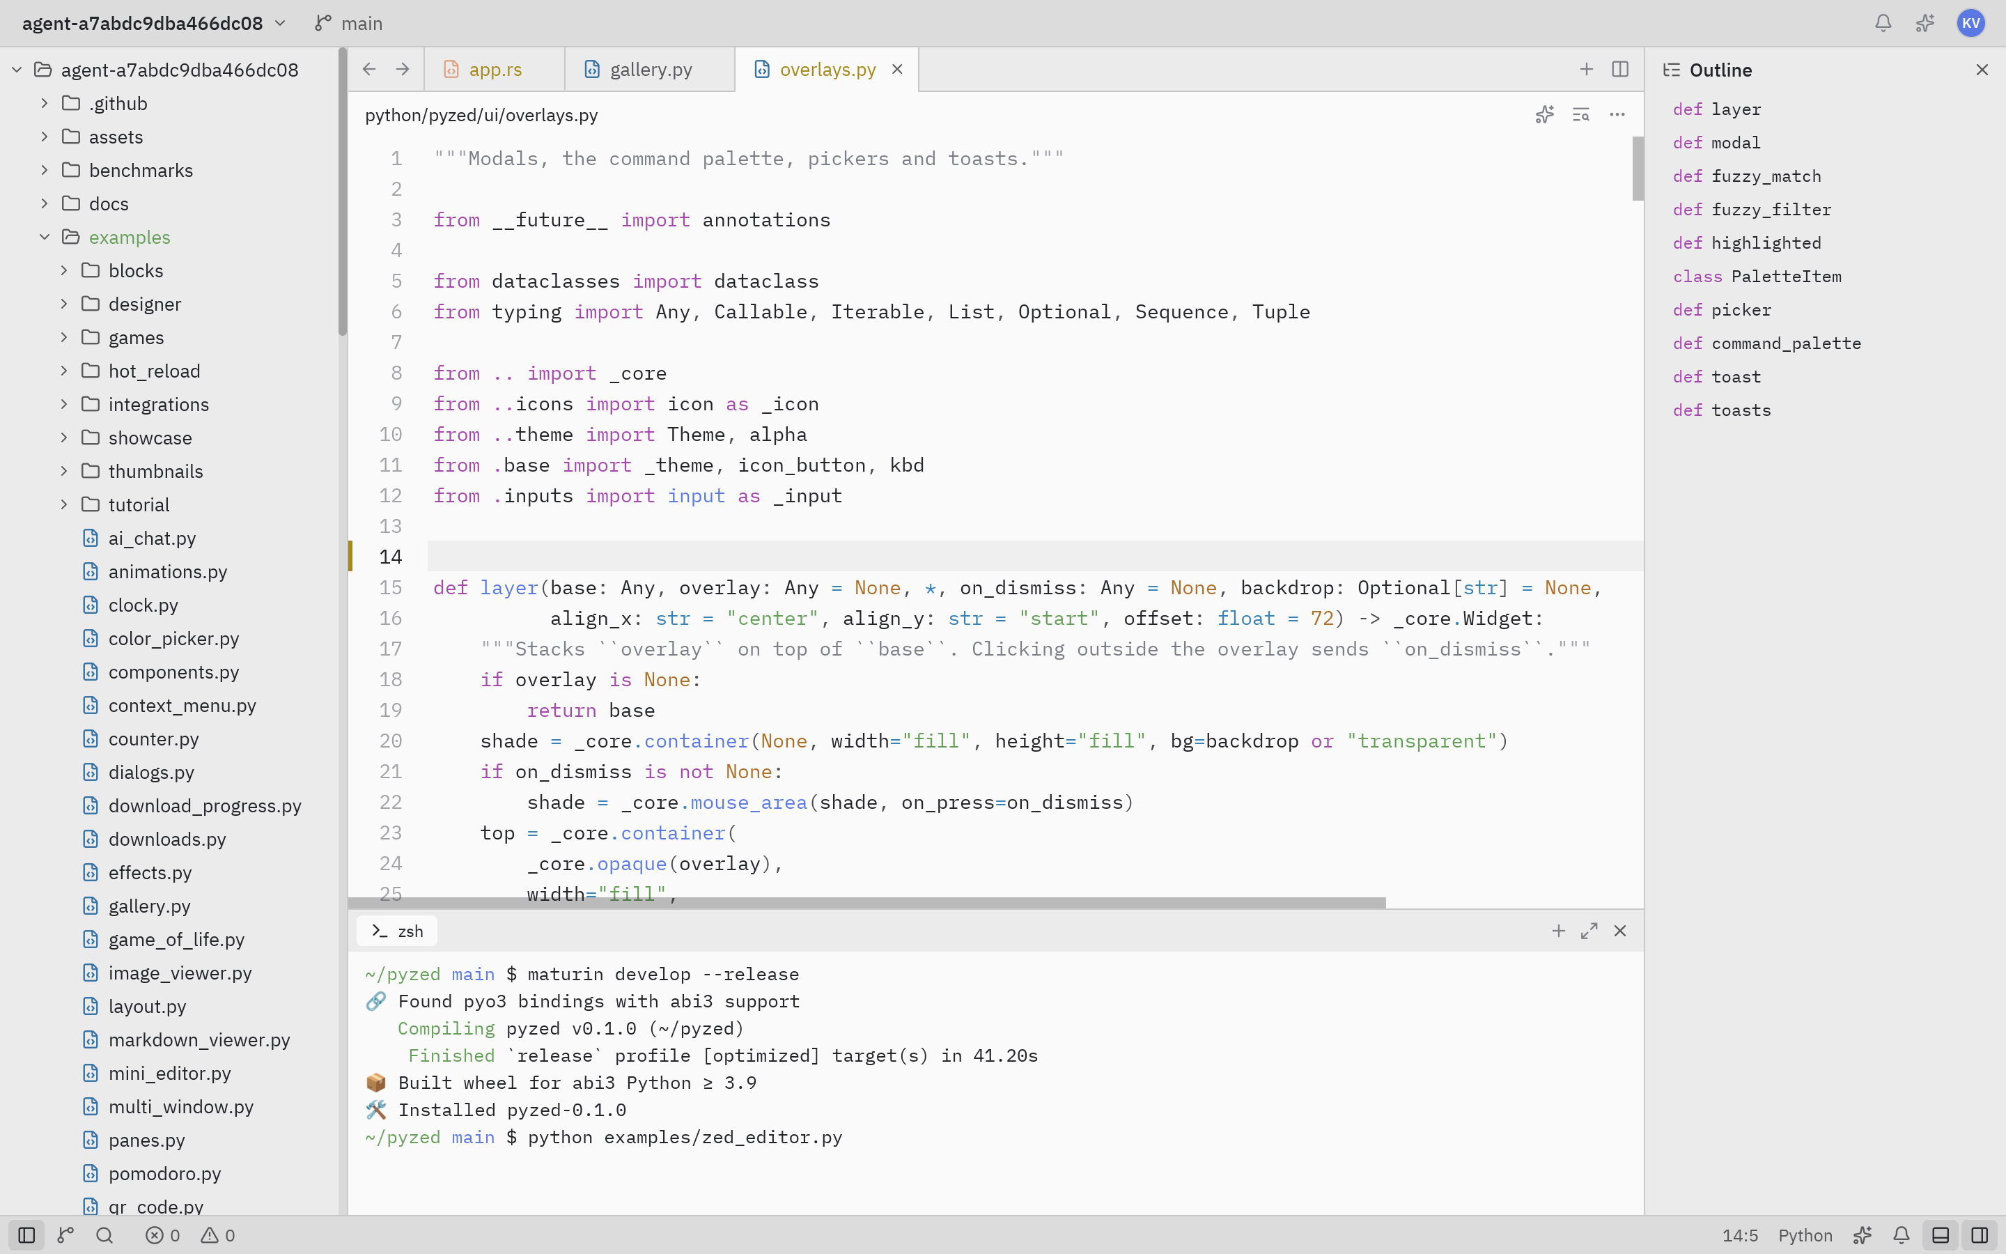Open the KV user avatar menu
2006x1254 pixels.
pos(1970,23)
